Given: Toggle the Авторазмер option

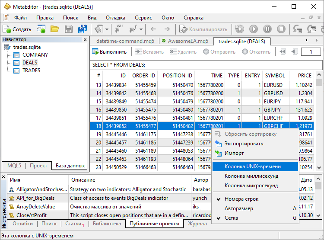Looking at the screenshot, I should coord(238,208).
